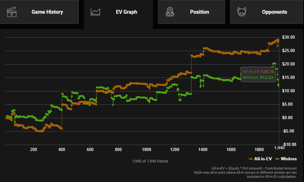Open the Game History tab

click(39, 12)
